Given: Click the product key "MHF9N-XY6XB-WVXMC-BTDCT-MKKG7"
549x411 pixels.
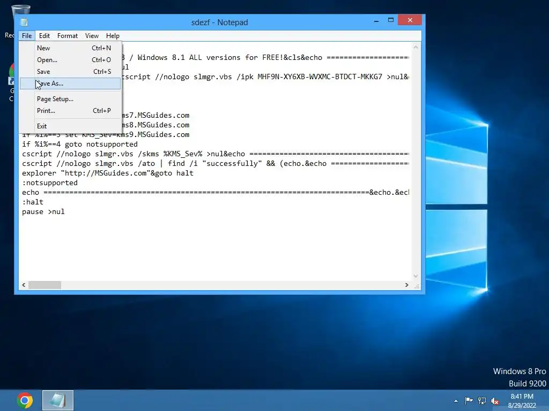Looking at the screenshot, I should coord(320,77).
